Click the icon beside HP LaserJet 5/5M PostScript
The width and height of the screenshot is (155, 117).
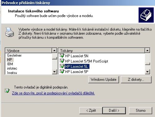tap(62, 61)
